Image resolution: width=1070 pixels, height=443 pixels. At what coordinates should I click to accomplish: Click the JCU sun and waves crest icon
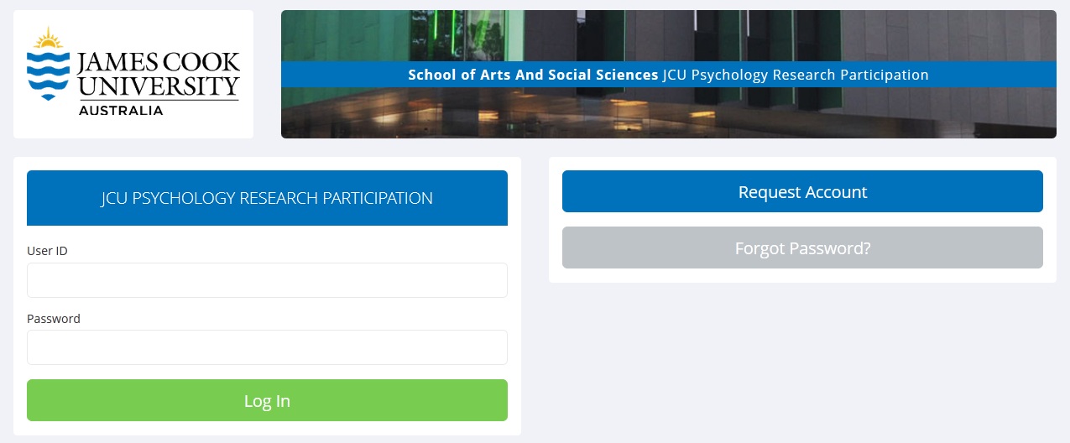pyautogui.click(x=48, y=63)
